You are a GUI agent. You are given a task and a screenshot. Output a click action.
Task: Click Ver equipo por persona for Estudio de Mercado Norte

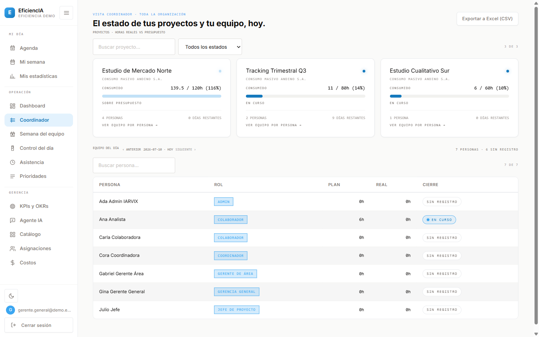point(130,125)
